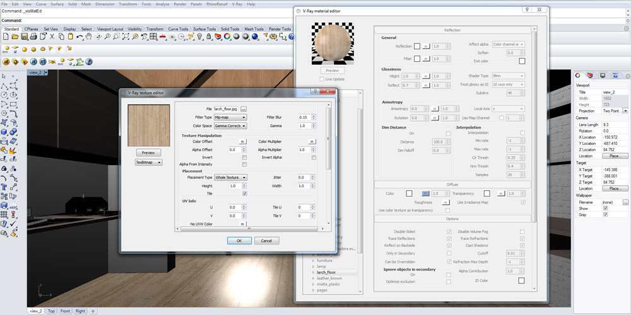The width and height of the screenshot is (631, 315).
Task: Toggle Wallpaper Show checkbox
Action: [605, 209]
